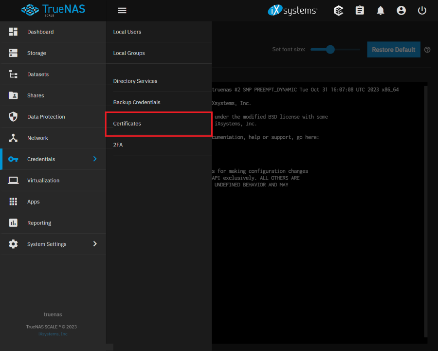Click the help icon beside Restore Default
This screenshot has height=351, width=438.
pos(427,50)
